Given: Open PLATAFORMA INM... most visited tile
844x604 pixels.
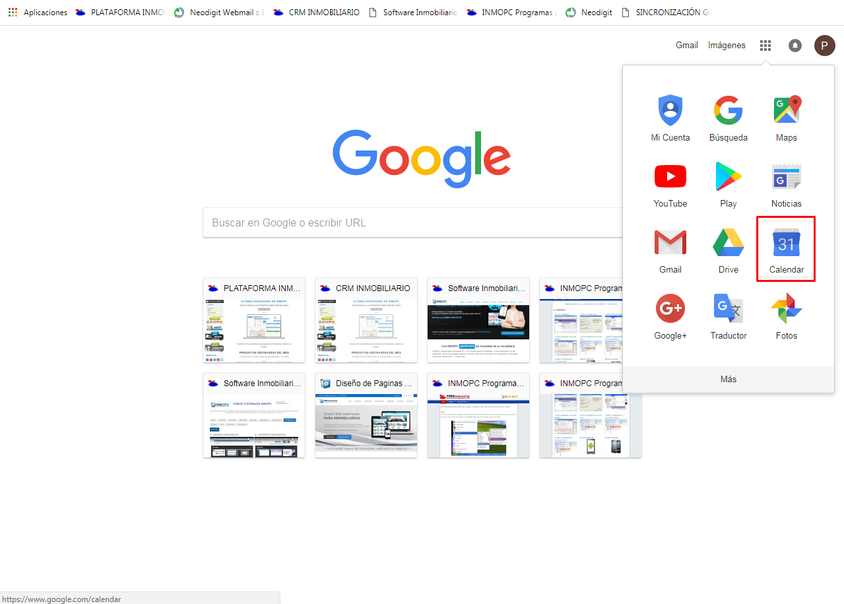Looking at the screenshot, I should tap(254, 320).
